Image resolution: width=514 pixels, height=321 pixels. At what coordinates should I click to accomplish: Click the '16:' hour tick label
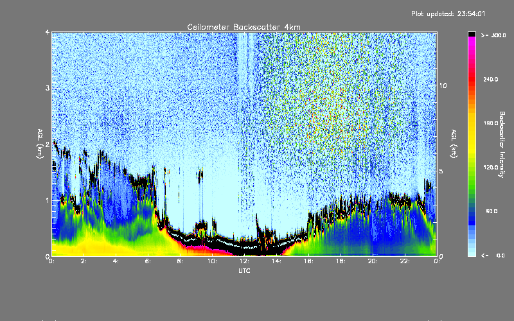(308, 261)
